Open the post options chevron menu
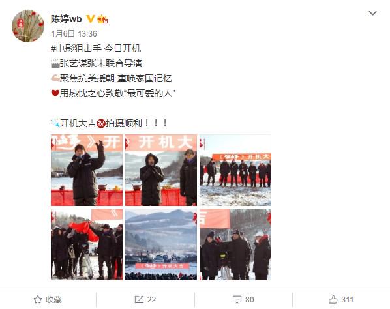 tap(372, 13)
